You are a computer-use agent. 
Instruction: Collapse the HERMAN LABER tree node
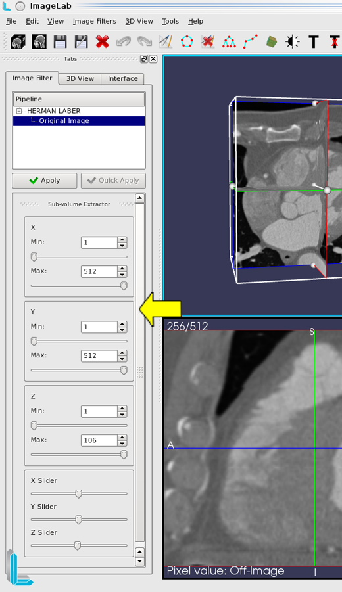[x=19, y=112]
